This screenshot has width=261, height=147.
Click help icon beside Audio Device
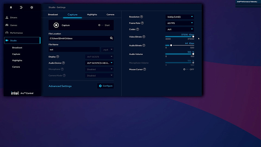[x=63, y=63]
